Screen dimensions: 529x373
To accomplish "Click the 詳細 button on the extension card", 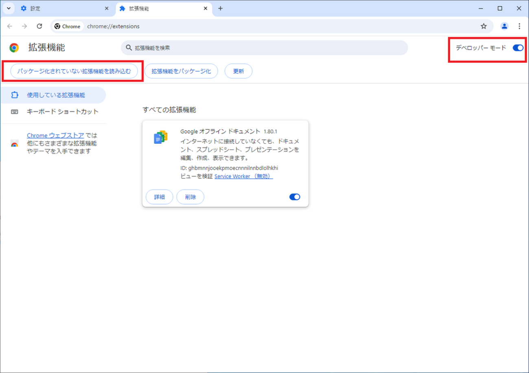I will (160, 197).
